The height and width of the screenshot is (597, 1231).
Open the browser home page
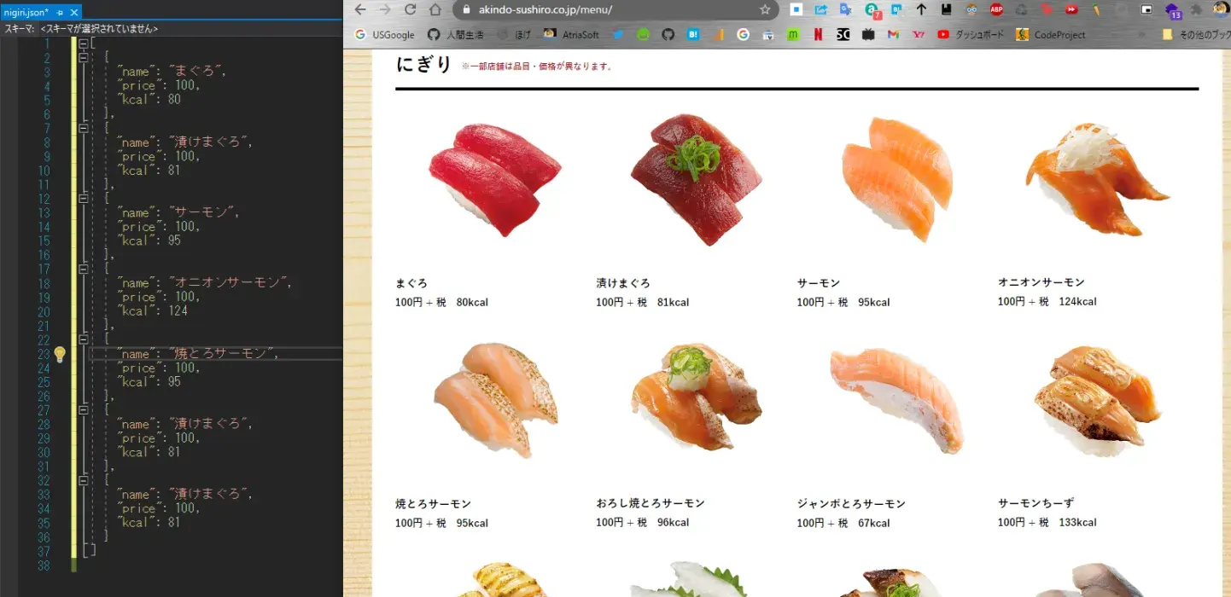[435, 9]
